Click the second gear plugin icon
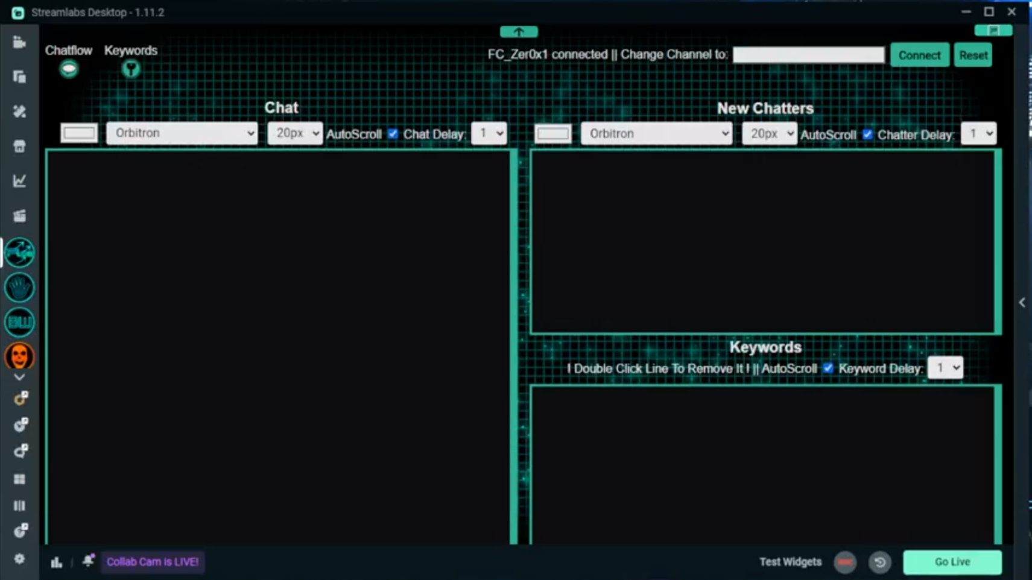This screenshot has height=580, width=1032. click(21, 424)
